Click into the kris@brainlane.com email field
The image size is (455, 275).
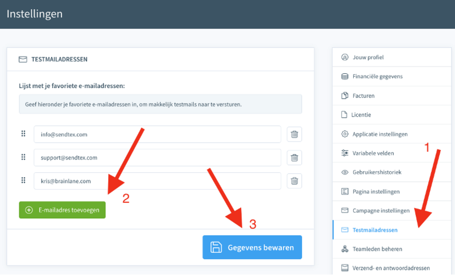157,181
